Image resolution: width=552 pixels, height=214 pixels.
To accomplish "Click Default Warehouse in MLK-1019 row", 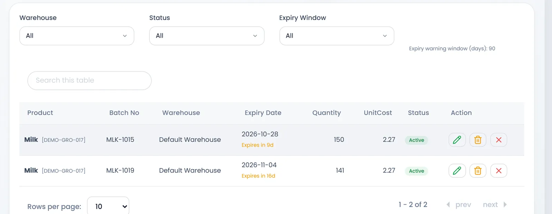I will pos(190,171).
